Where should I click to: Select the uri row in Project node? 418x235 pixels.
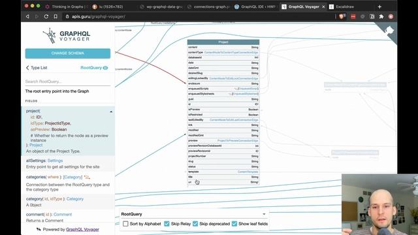pyautogui.click(x=223, y=182)
